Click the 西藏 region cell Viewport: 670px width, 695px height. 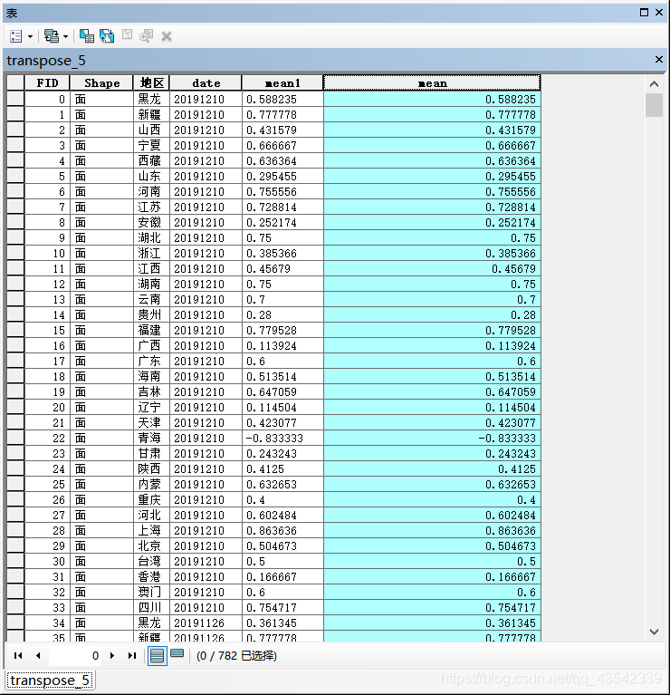[x=151, y=160]
